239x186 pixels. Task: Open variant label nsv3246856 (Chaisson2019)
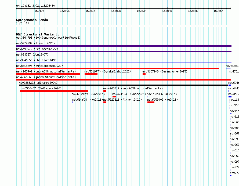36,60
